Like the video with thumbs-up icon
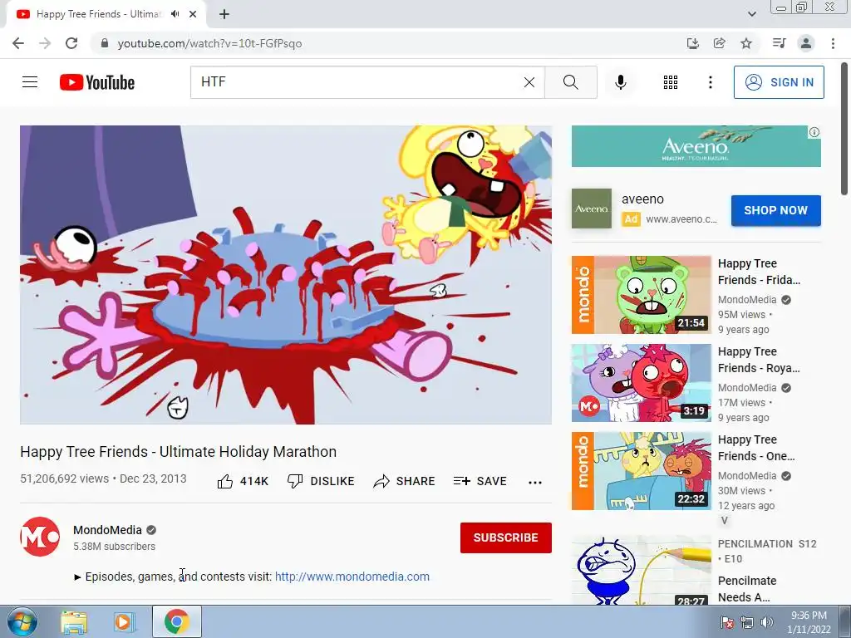851x638 pixels. pyautogui.click(x=224, y=481)
